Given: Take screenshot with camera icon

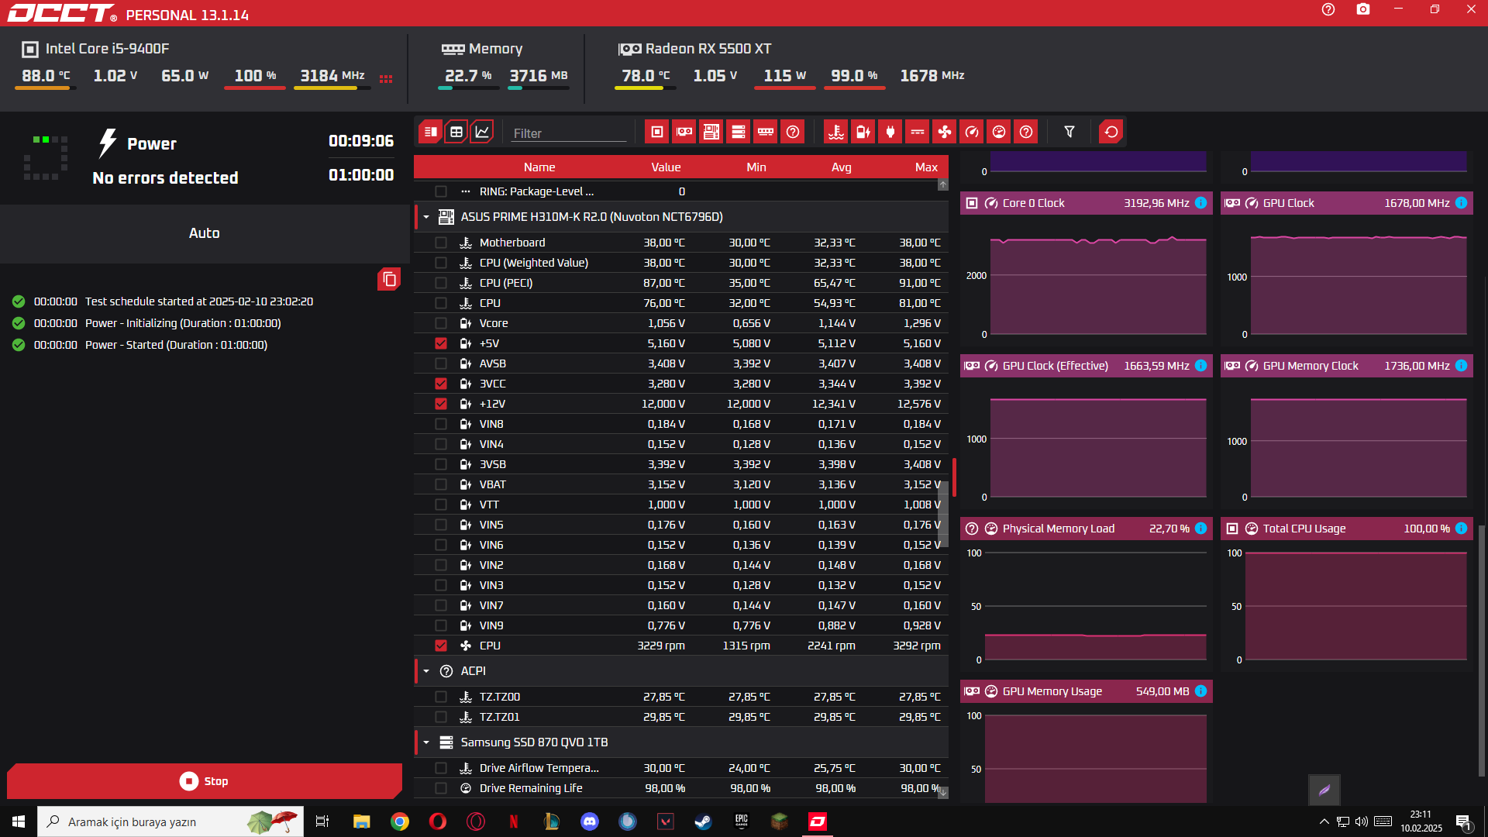Looking at the screenshot, I should click(x=1362, y=9).
